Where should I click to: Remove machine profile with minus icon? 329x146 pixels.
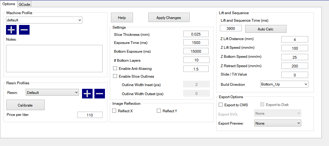pyautogui.click(x=24, y=30)
